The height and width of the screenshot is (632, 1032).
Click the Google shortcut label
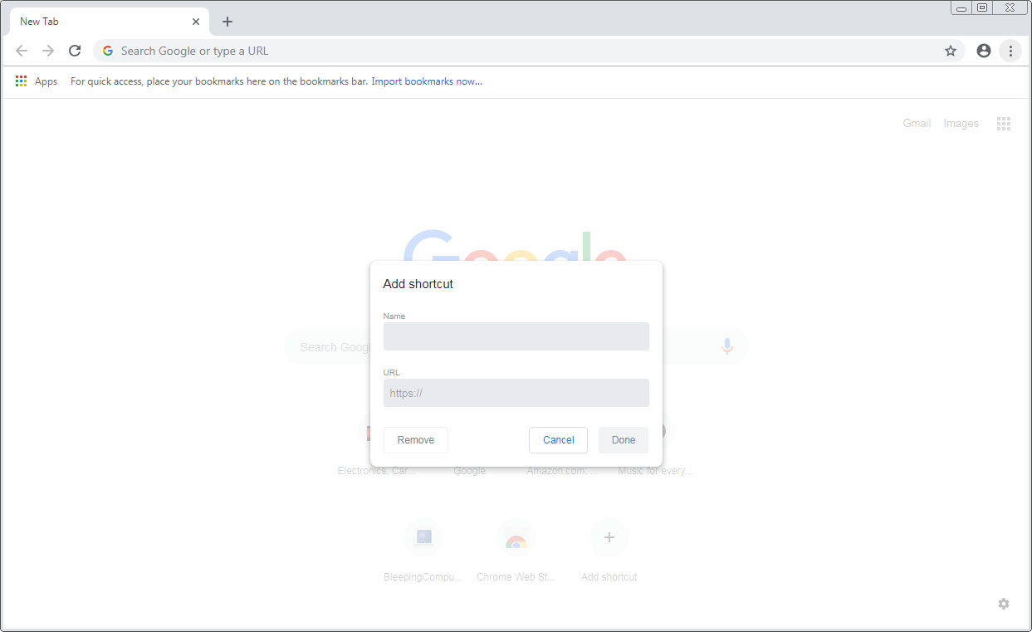click(x=469, y=471)
